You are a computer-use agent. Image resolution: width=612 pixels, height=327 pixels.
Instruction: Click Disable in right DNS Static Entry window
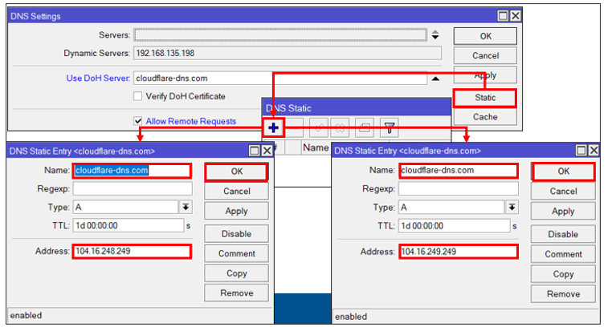pos(563,234)
